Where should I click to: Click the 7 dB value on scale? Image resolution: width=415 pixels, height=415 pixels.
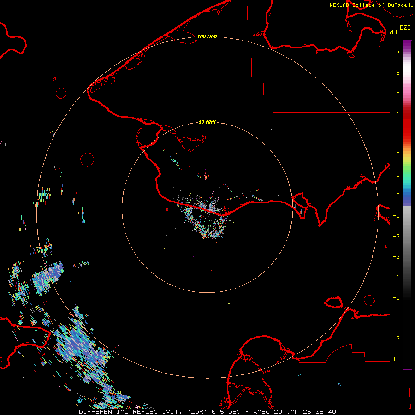398,52
